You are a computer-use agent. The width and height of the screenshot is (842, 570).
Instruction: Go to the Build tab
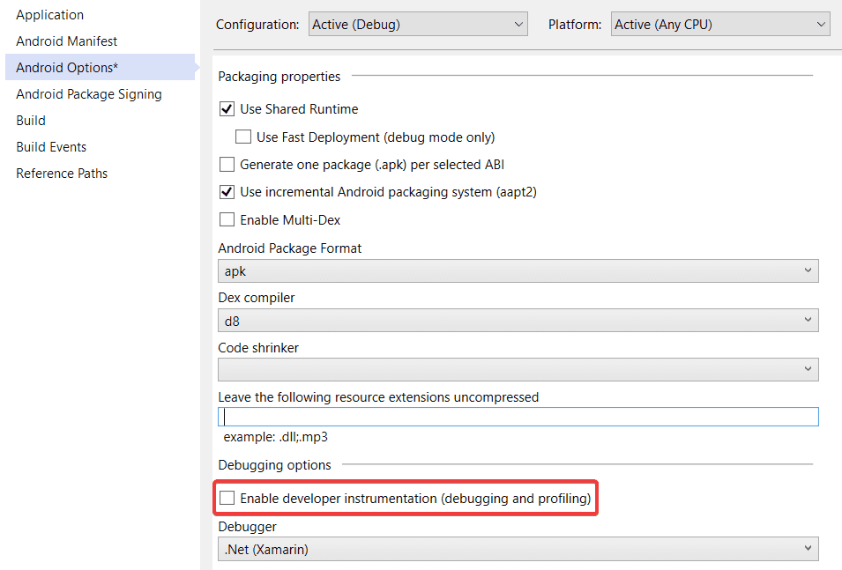pyautogui.click(x=31, y=121)
